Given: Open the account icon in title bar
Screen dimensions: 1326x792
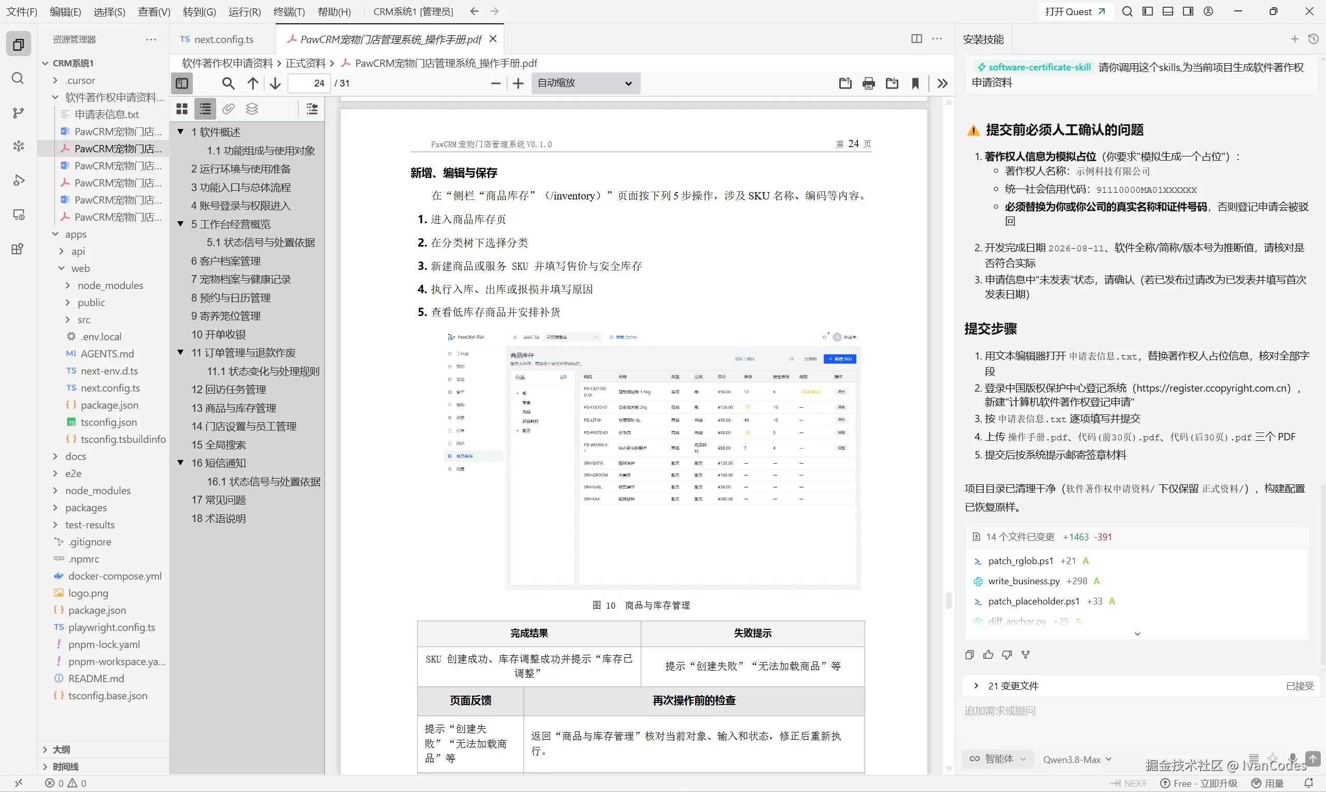Looking at the screenshot, I should (1208, 11).
